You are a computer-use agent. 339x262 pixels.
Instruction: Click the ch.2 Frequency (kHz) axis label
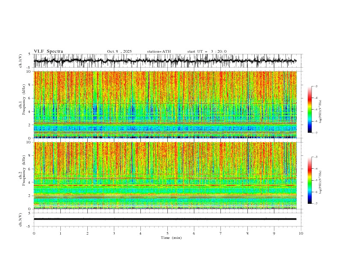click(x=22, y=170)
